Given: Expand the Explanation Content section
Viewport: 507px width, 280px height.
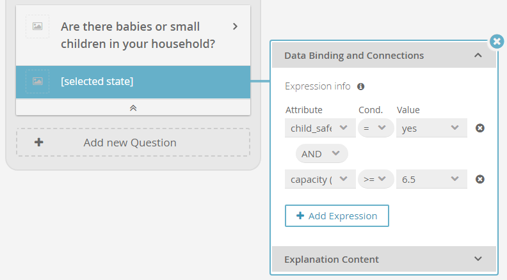Looking at the screenshot, I should [384, 260].
